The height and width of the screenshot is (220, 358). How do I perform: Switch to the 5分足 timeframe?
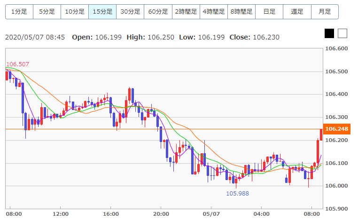tap(47, 12)
